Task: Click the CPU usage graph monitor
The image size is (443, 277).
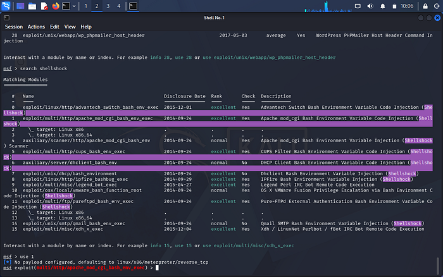Action: (328, 6)
